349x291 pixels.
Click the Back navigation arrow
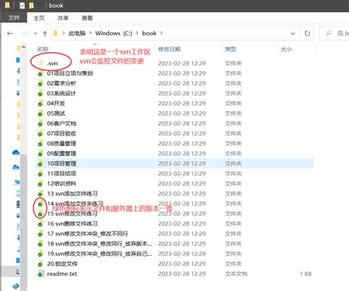pos(10,33)
